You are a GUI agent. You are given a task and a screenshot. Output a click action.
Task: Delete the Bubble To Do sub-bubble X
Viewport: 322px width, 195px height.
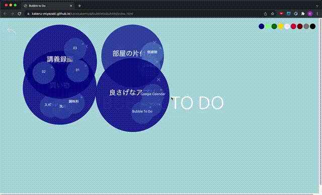tap(150, 107)
